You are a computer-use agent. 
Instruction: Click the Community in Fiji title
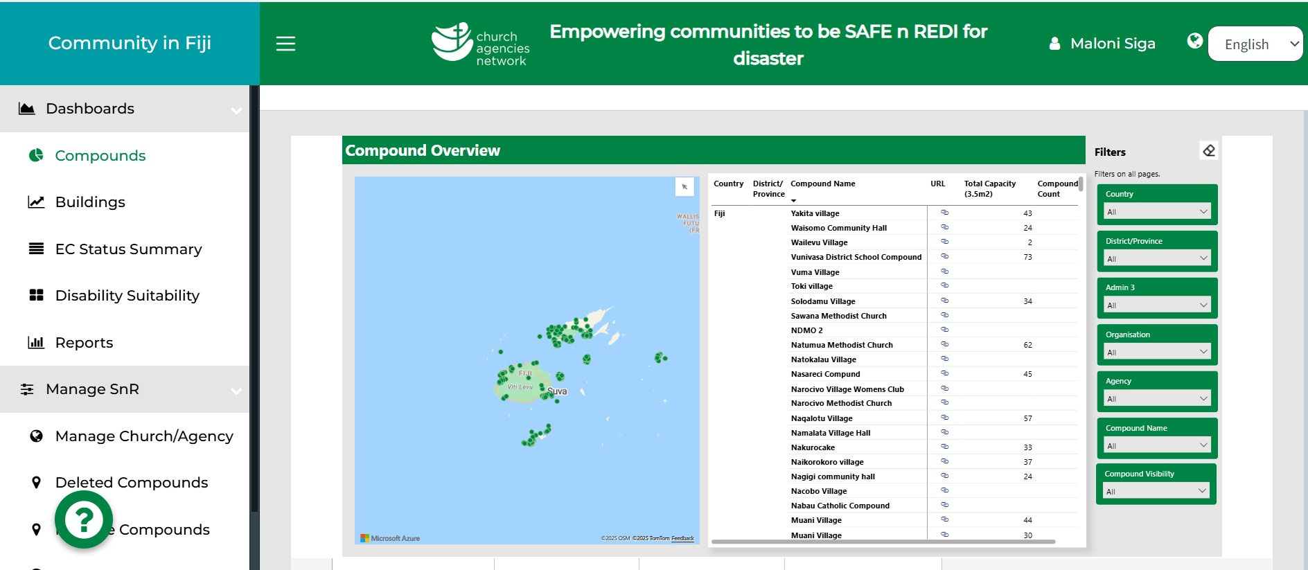[x=130, y=43]
